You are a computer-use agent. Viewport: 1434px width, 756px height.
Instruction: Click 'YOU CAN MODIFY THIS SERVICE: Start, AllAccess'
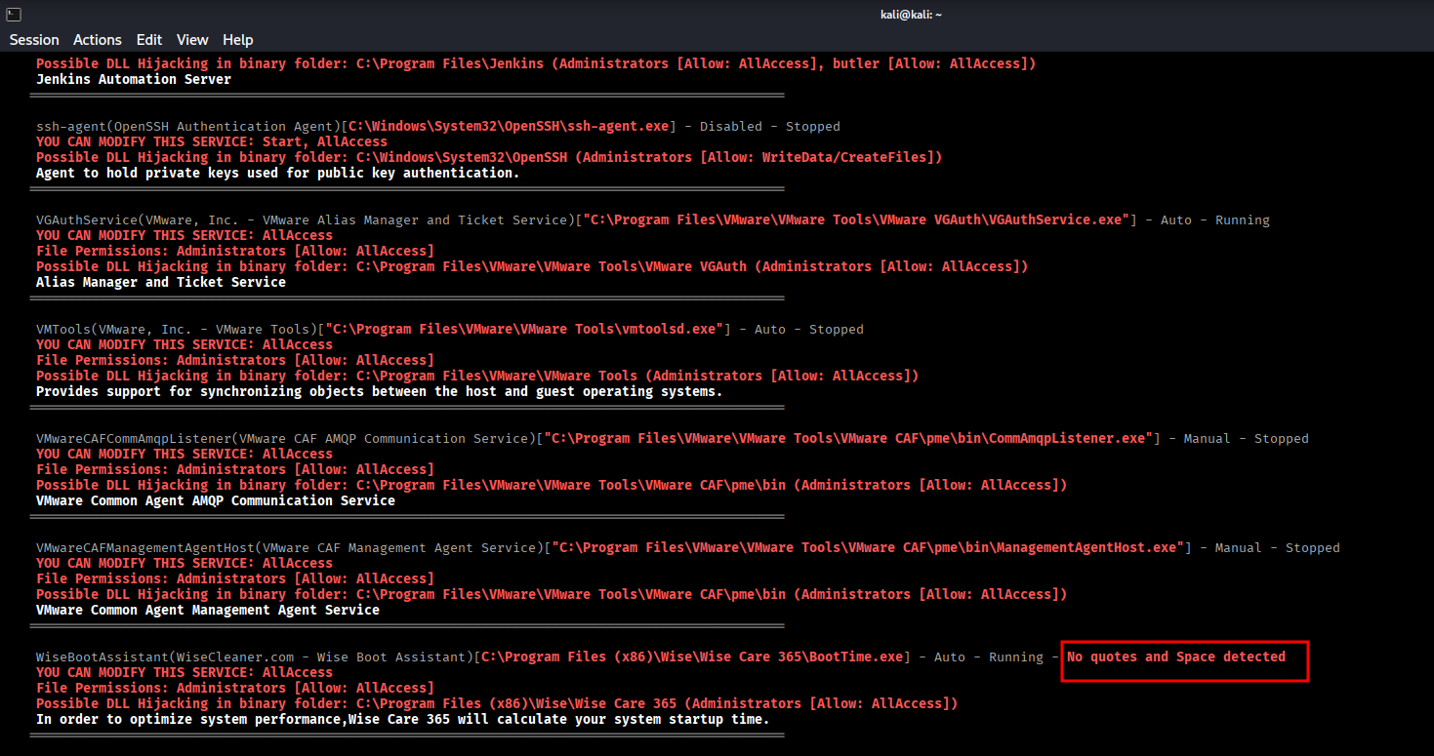pyautogui.click(x=212, y=141)
